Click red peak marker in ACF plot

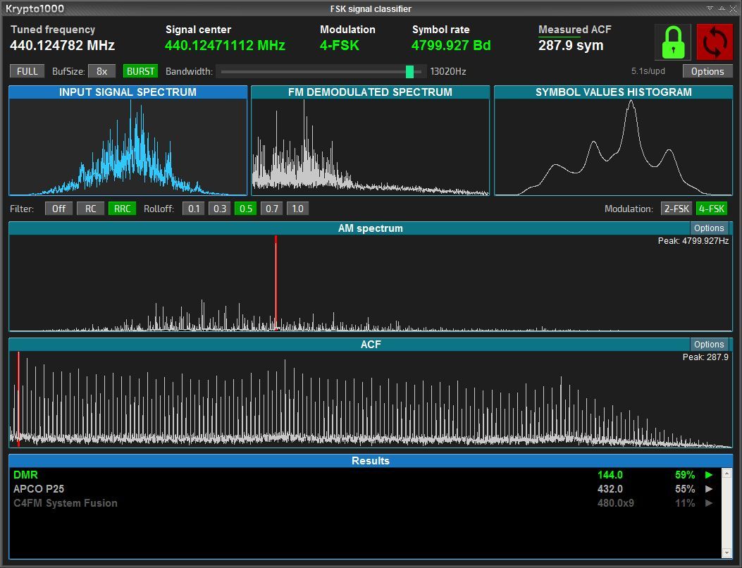tap(18, 399)
